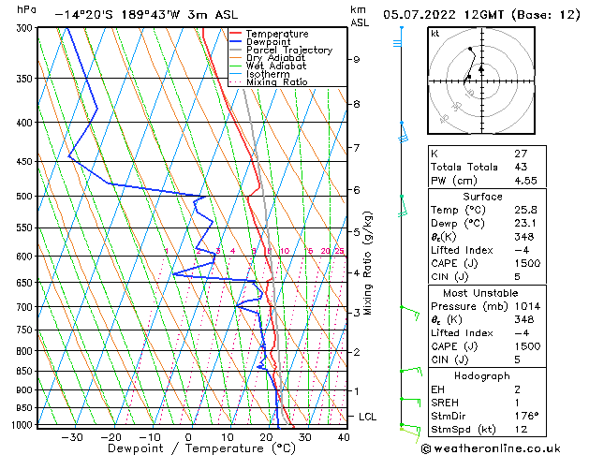Image resolution: width=589 pixels, height=455 pixels.
Task: Click the station coordinates -14°20'S 189°43'W
Action: pyautogui.click(x=117, y=15)
